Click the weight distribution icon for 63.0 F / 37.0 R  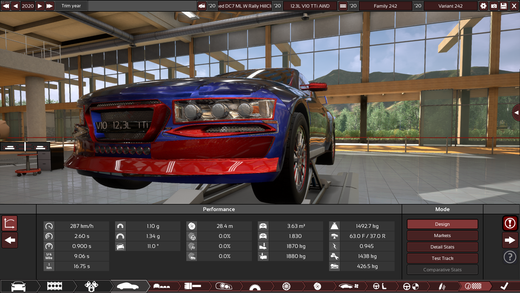(x=334, y=236)
